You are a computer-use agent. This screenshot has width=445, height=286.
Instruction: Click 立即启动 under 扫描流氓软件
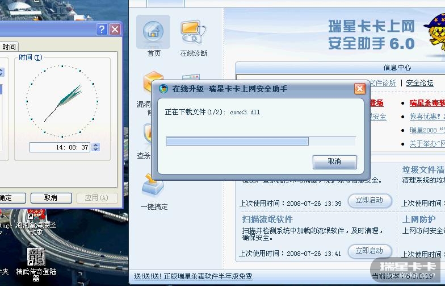coord(370,251)
